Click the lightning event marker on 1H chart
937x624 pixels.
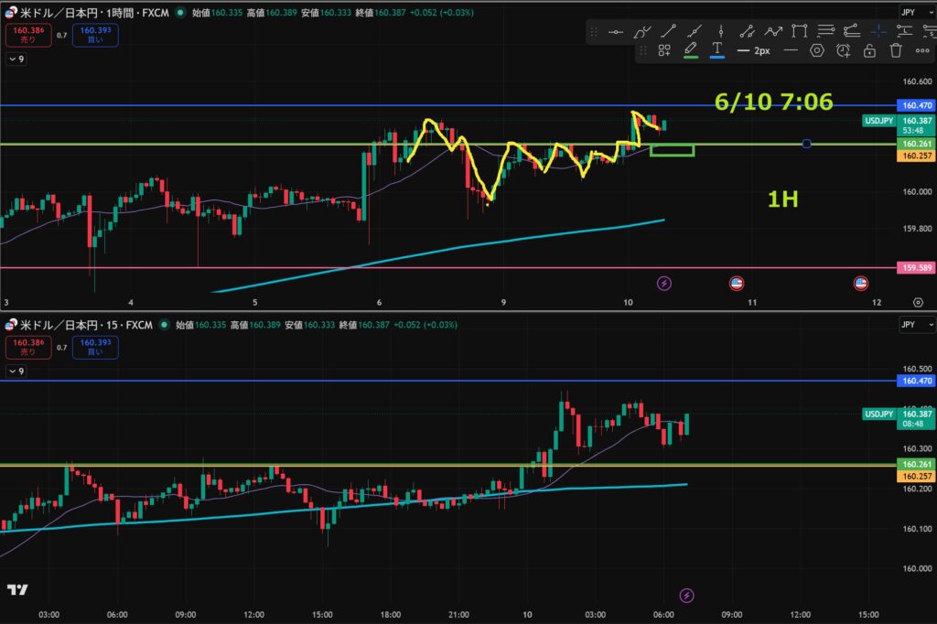(x=664, y=284)
